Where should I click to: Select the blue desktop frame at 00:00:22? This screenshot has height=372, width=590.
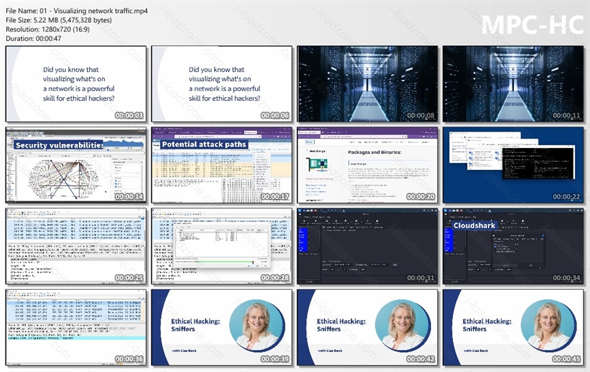click(513, 165)
